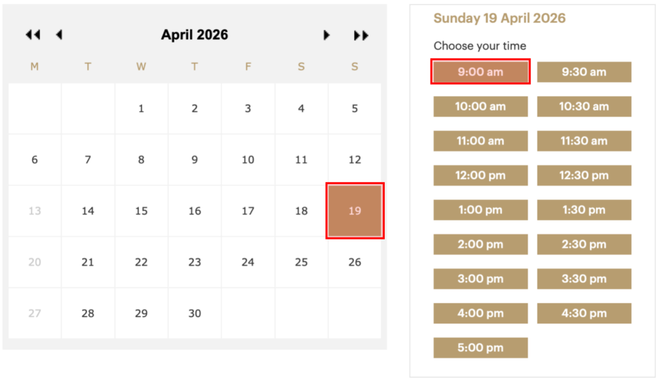Go to previous year with double-left arrow
The height and width of the screenshot is (382, 659).
[33, 35]
